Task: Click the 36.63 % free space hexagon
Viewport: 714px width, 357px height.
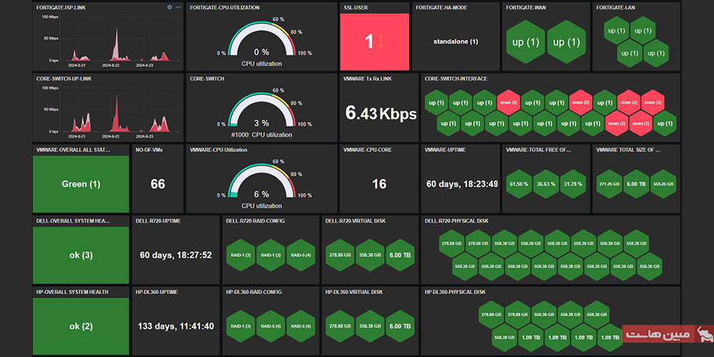Action: coord(546,184)
